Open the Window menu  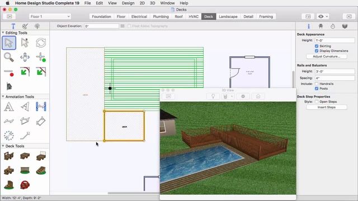pyautogui.click(x=167, y=3)
